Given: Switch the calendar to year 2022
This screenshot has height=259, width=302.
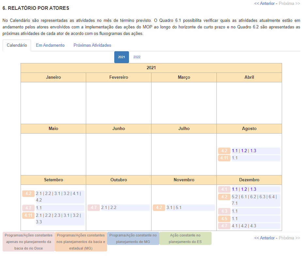Looking at the screenshot, I should [x=137, y=57].
